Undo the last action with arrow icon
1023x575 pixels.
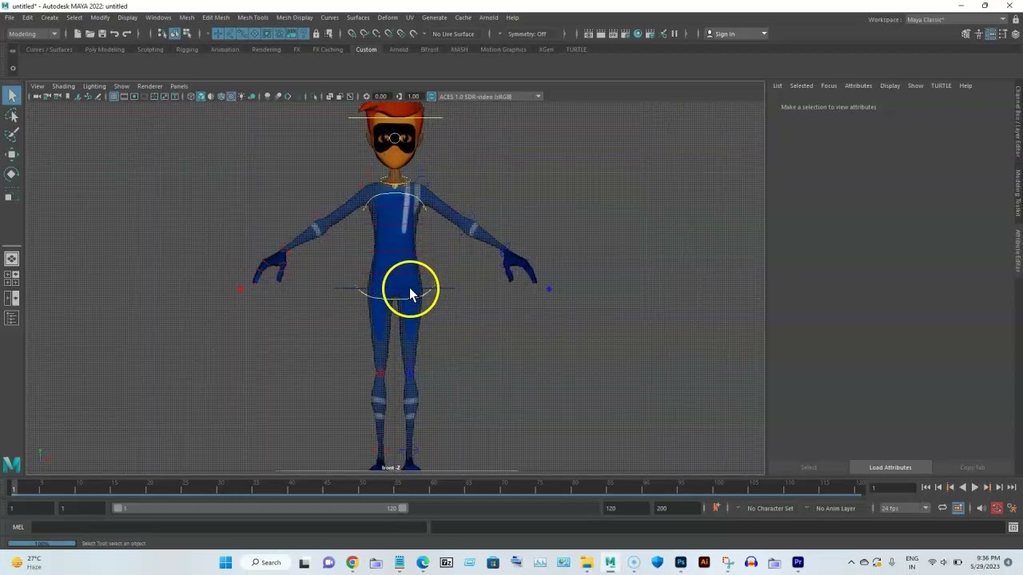click(114, 34)
